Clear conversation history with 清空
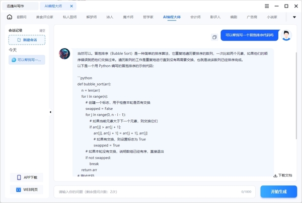This screenshot has width=302, height=203. click(42, 31)
